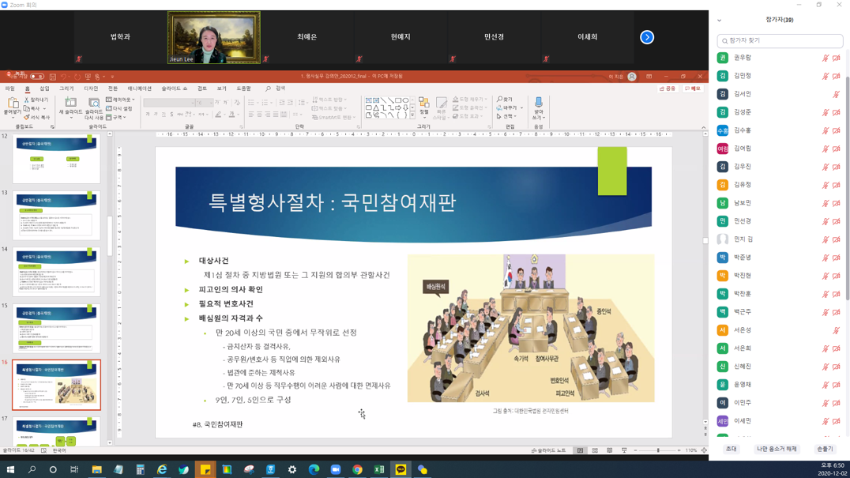850x478 pixels.
Task: Click the Raise Hand (손들기) button
Action: [x=825, y=449]
